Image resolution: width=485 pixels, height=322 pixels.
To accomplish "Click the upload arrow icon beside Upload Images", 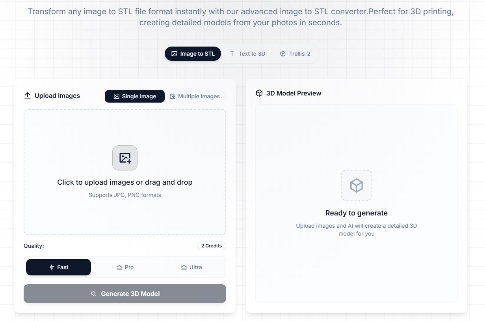I will point(28,95).
